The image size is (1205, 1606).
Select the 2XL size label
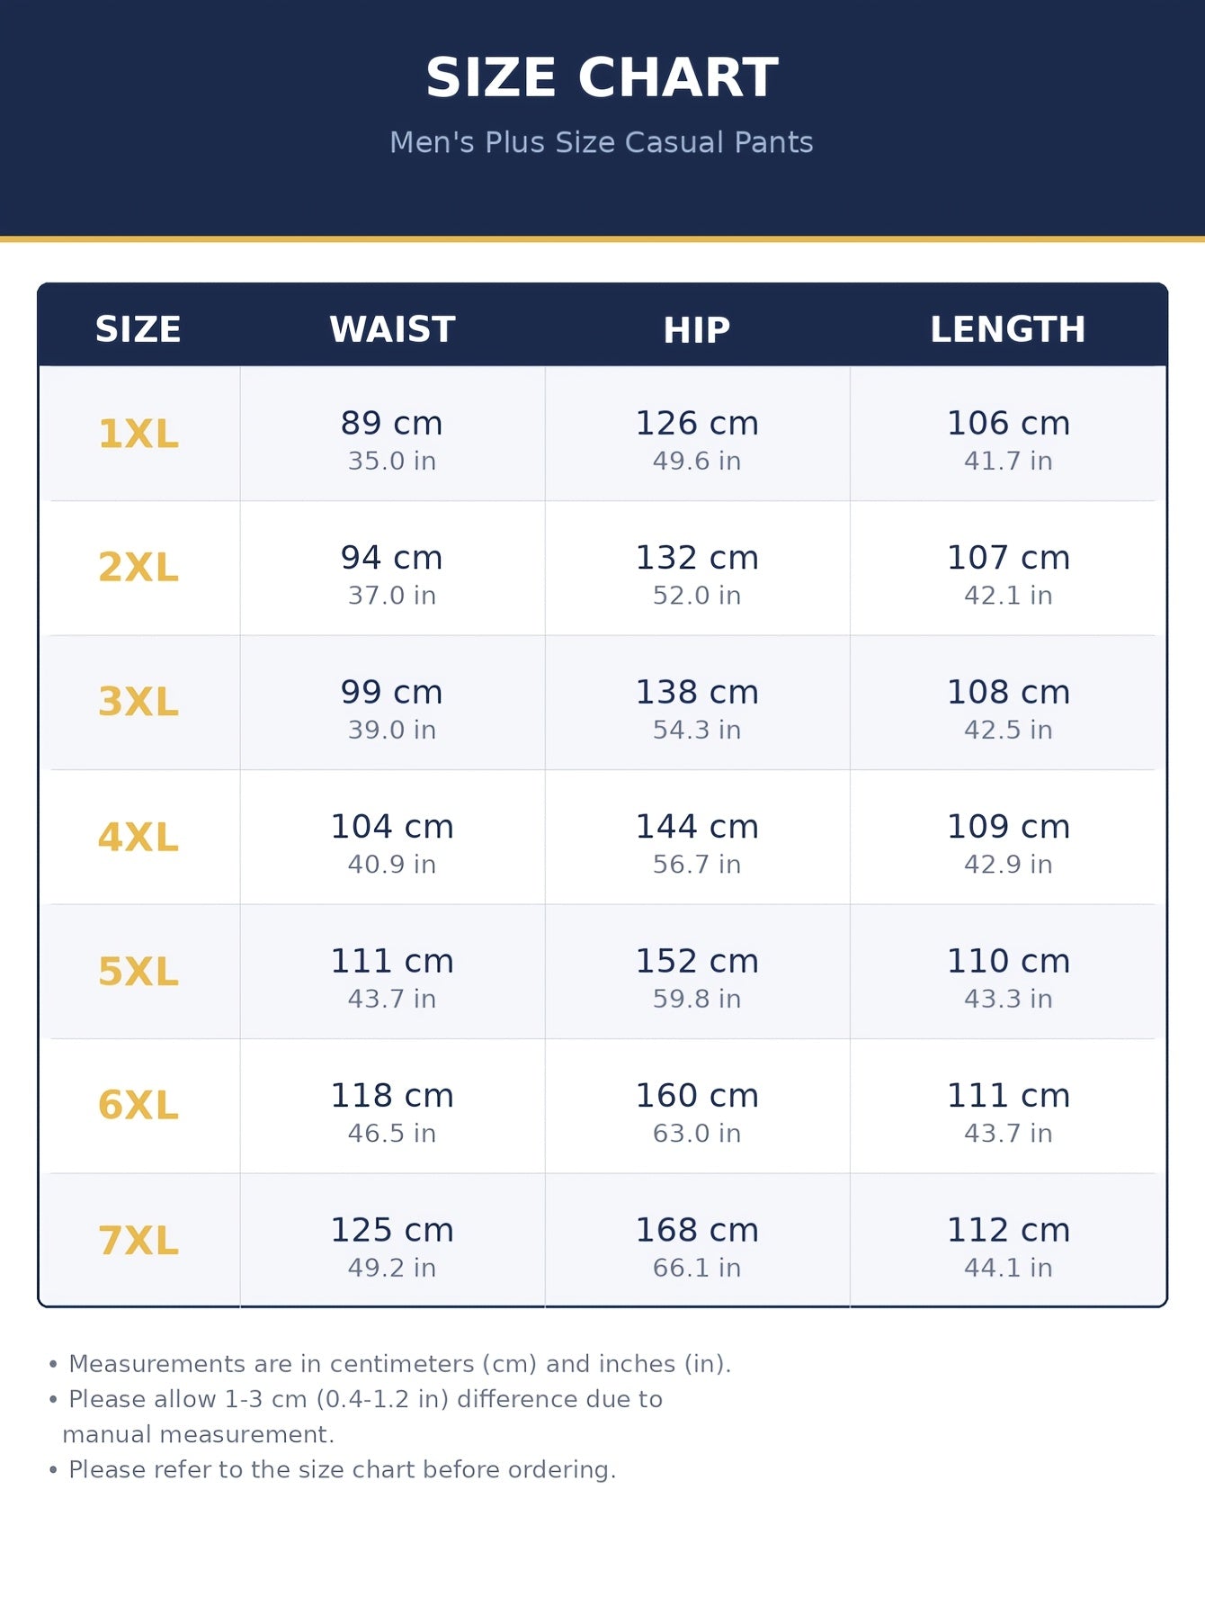[x=138, y=567]
